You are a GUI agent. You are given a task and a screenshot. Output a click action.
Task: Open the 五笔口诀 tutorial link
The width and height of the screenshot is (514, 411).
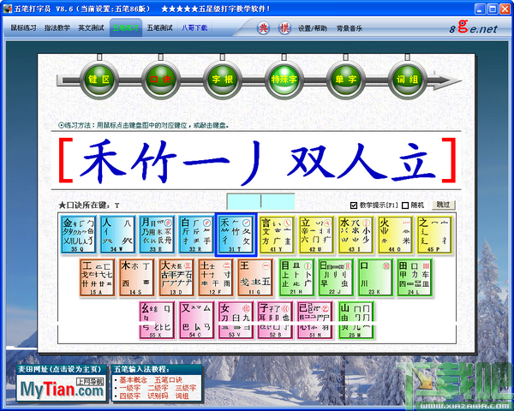168,380
